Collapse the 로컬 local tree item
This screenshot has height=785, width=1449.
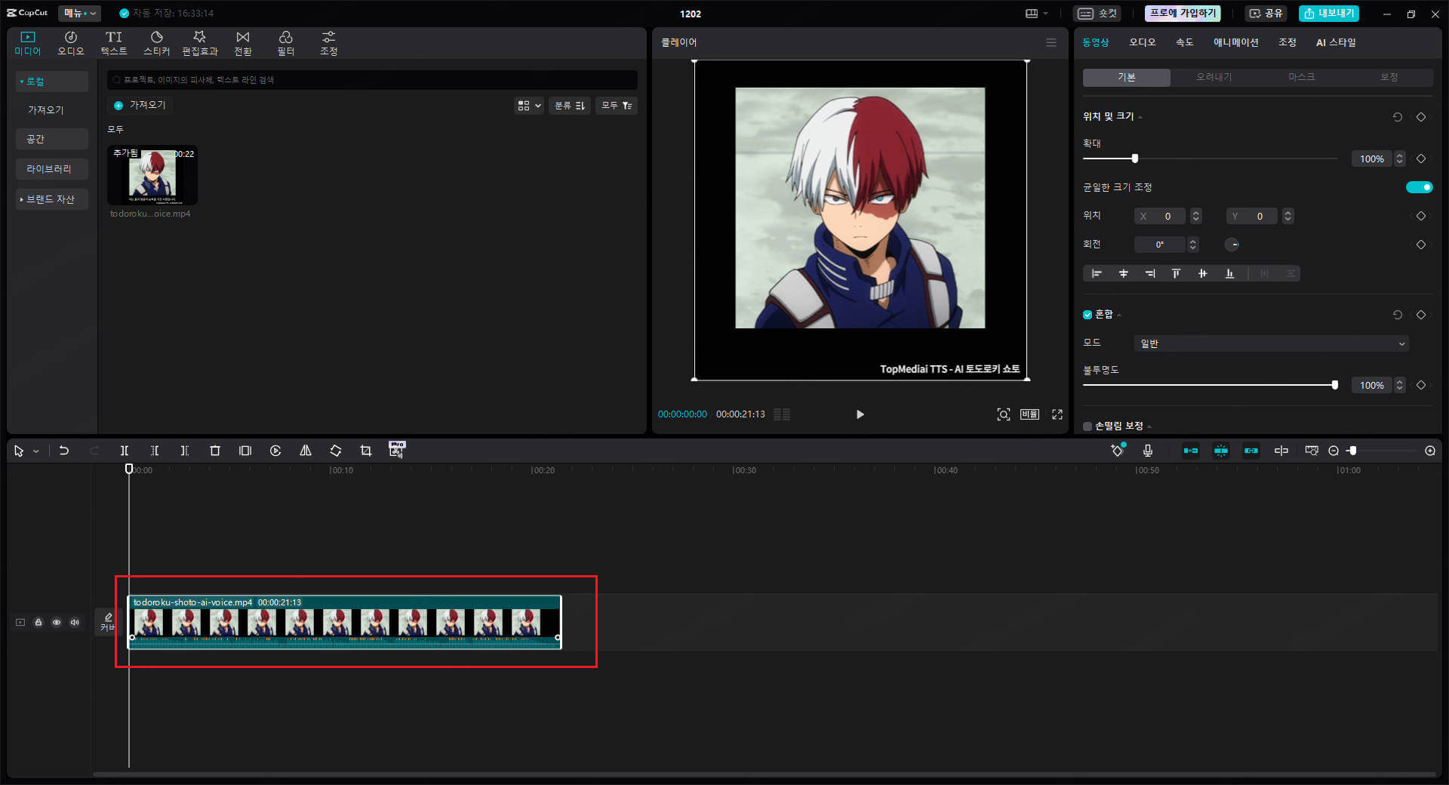pos(51,82)
